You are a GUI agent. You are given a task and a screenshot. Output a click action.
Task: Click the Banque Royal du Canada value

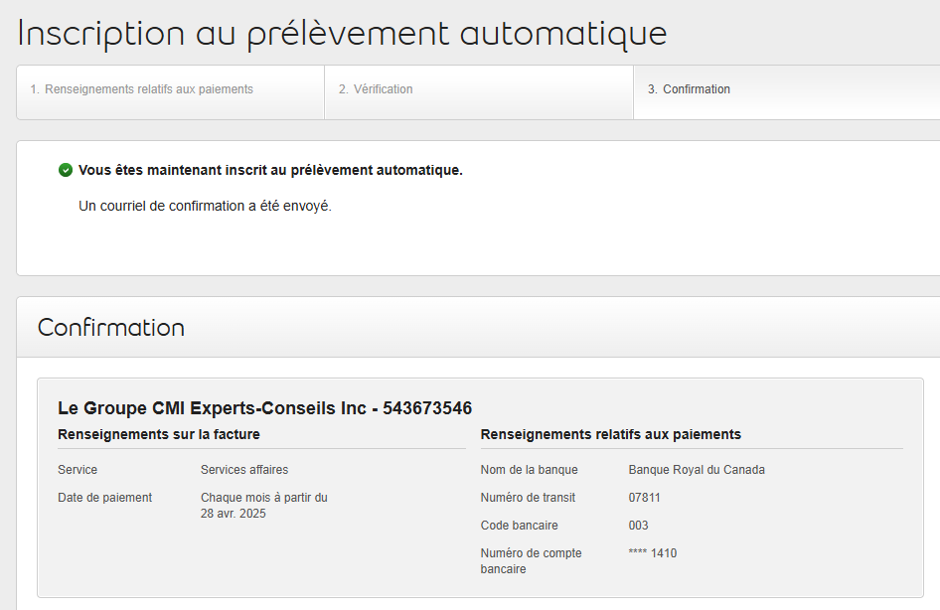(697, 470)
